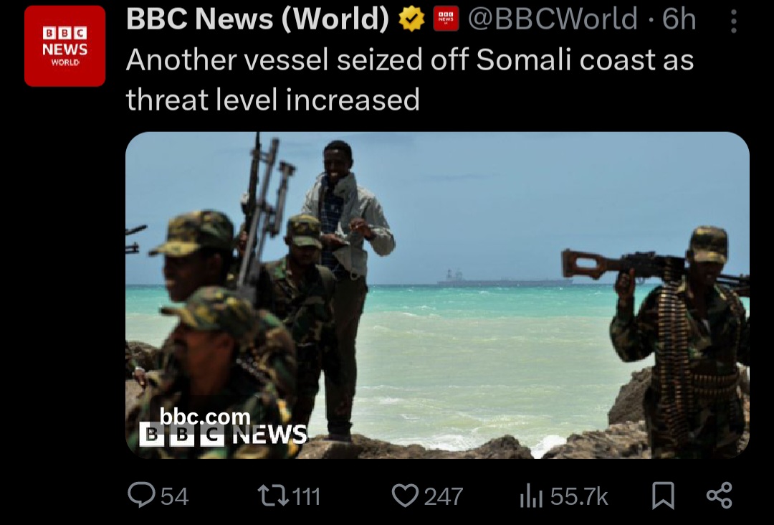This screenshot has width=774, height=525.
Task: Click the 111 reposts count
Action: (x=307, y=496)
